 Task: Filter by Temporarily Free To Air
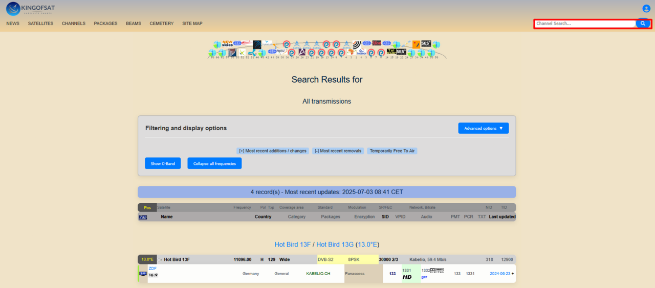(x=392, y=151)
